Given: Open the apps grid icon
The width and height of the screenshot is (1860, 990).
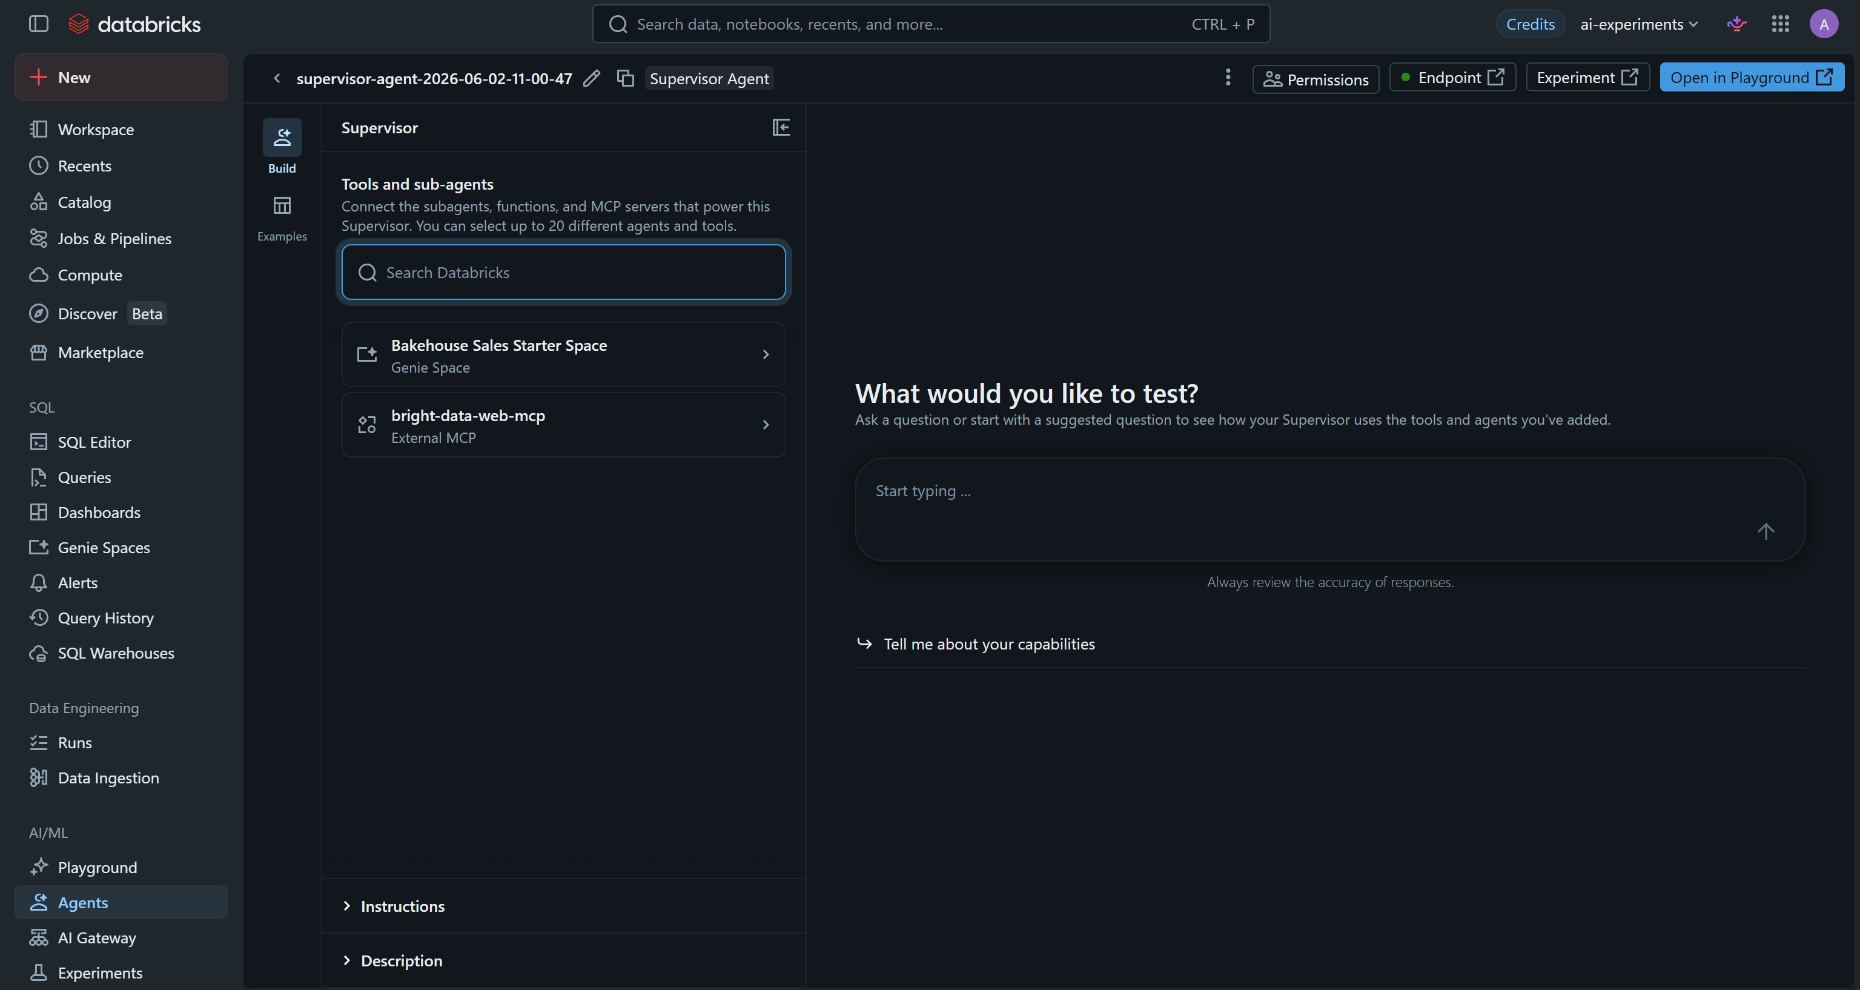Looking at the screenshot, I should pos(1780,24).
